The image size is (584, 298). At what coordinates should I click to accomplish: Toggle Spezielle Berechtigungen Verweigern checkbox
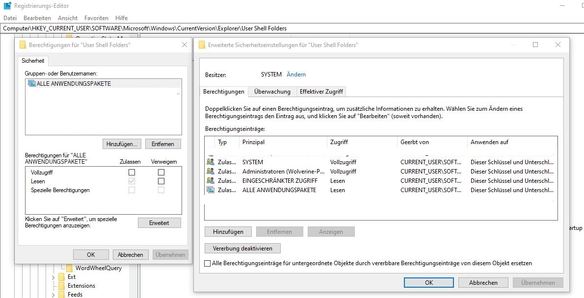tap(161, 190)
